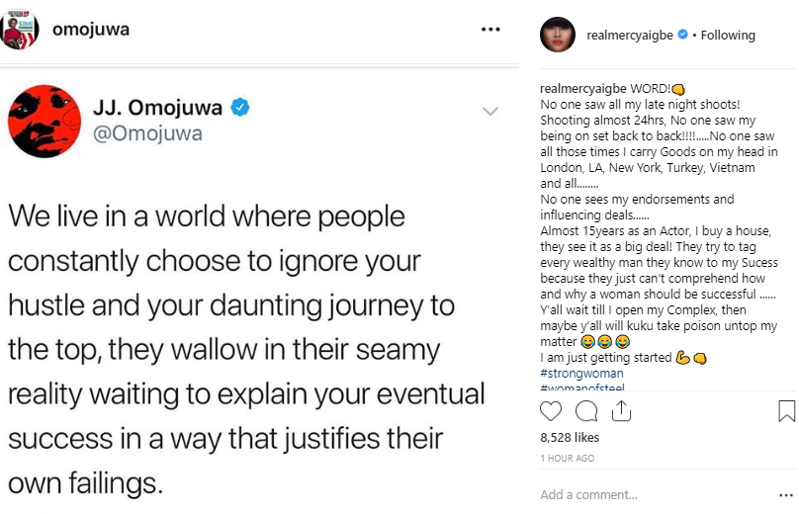Screen dimensions: 799x514
Task: Open the three-dot menu beside omojuwa
Action: click(x=490, y=30)
